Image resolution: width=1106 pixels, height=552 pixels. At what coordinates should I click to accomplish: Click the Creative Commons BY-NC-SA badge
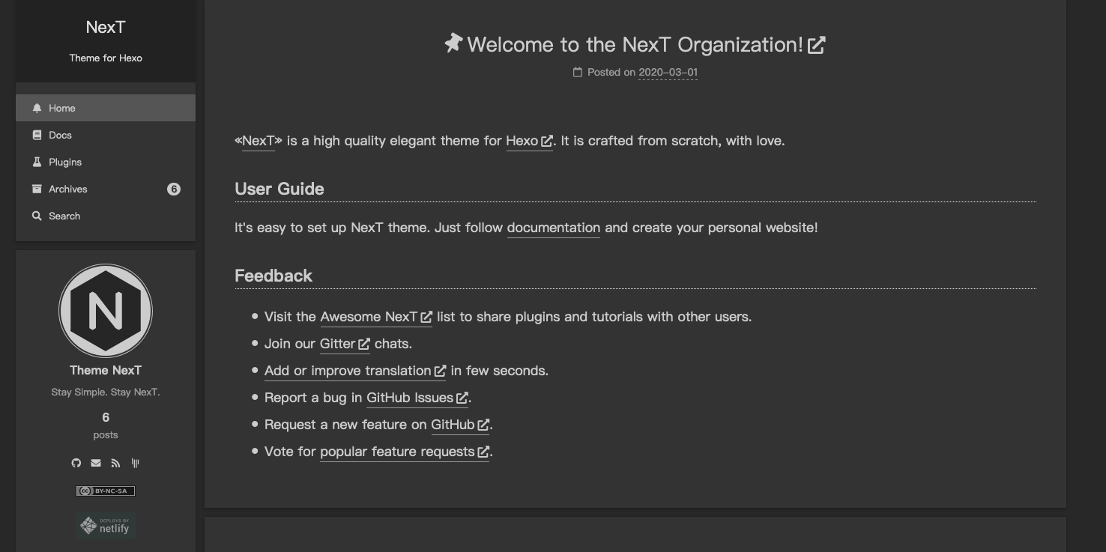pos(106,491)
